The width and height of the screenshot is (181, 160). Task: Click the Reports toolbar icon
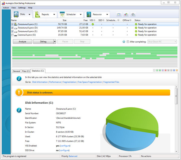click(38, 14)
